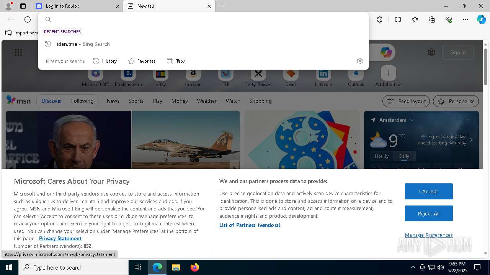Screen dimensions: 490x275
Task: Click the Add shortcut plus button
Action: pyautogui.click(x=389, y=73)
